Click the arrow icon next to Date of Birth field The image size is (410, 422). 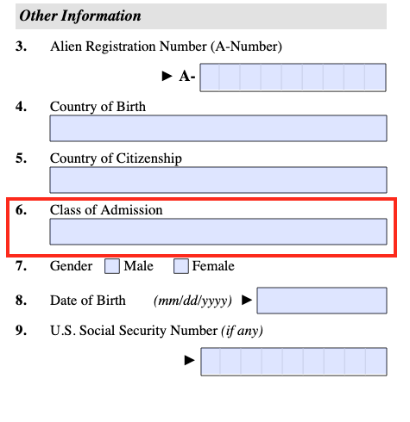[247, 300]
